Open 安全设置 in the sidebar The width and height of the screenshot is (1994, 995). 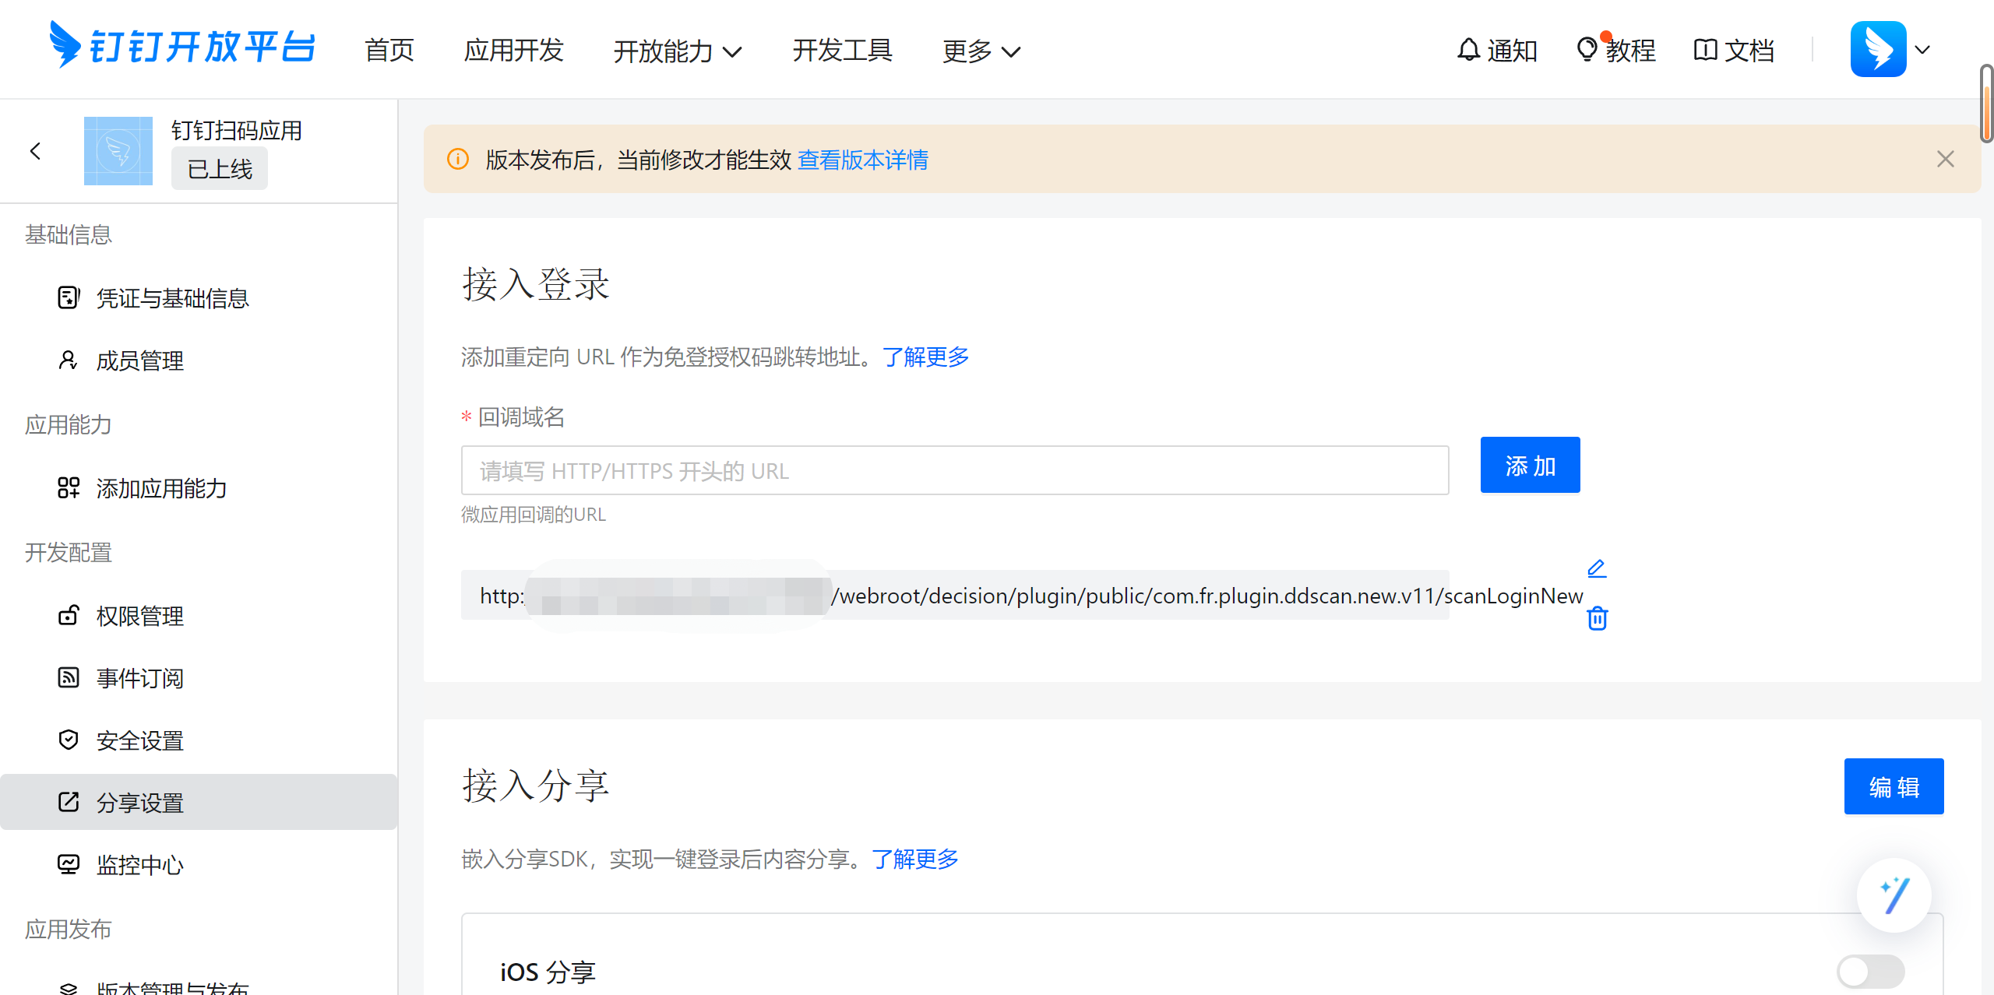pos(139,740)
